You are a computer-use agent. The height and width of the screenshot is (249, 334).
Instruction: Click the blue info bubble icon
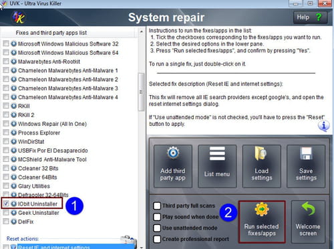324,126
